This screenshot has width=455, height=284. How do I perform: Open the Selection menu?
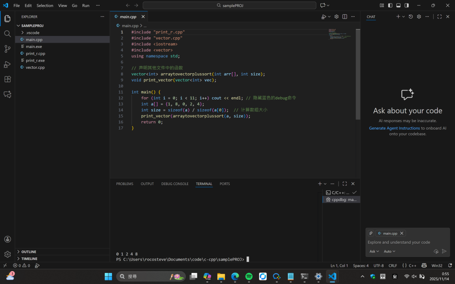(x=44, y=6)
